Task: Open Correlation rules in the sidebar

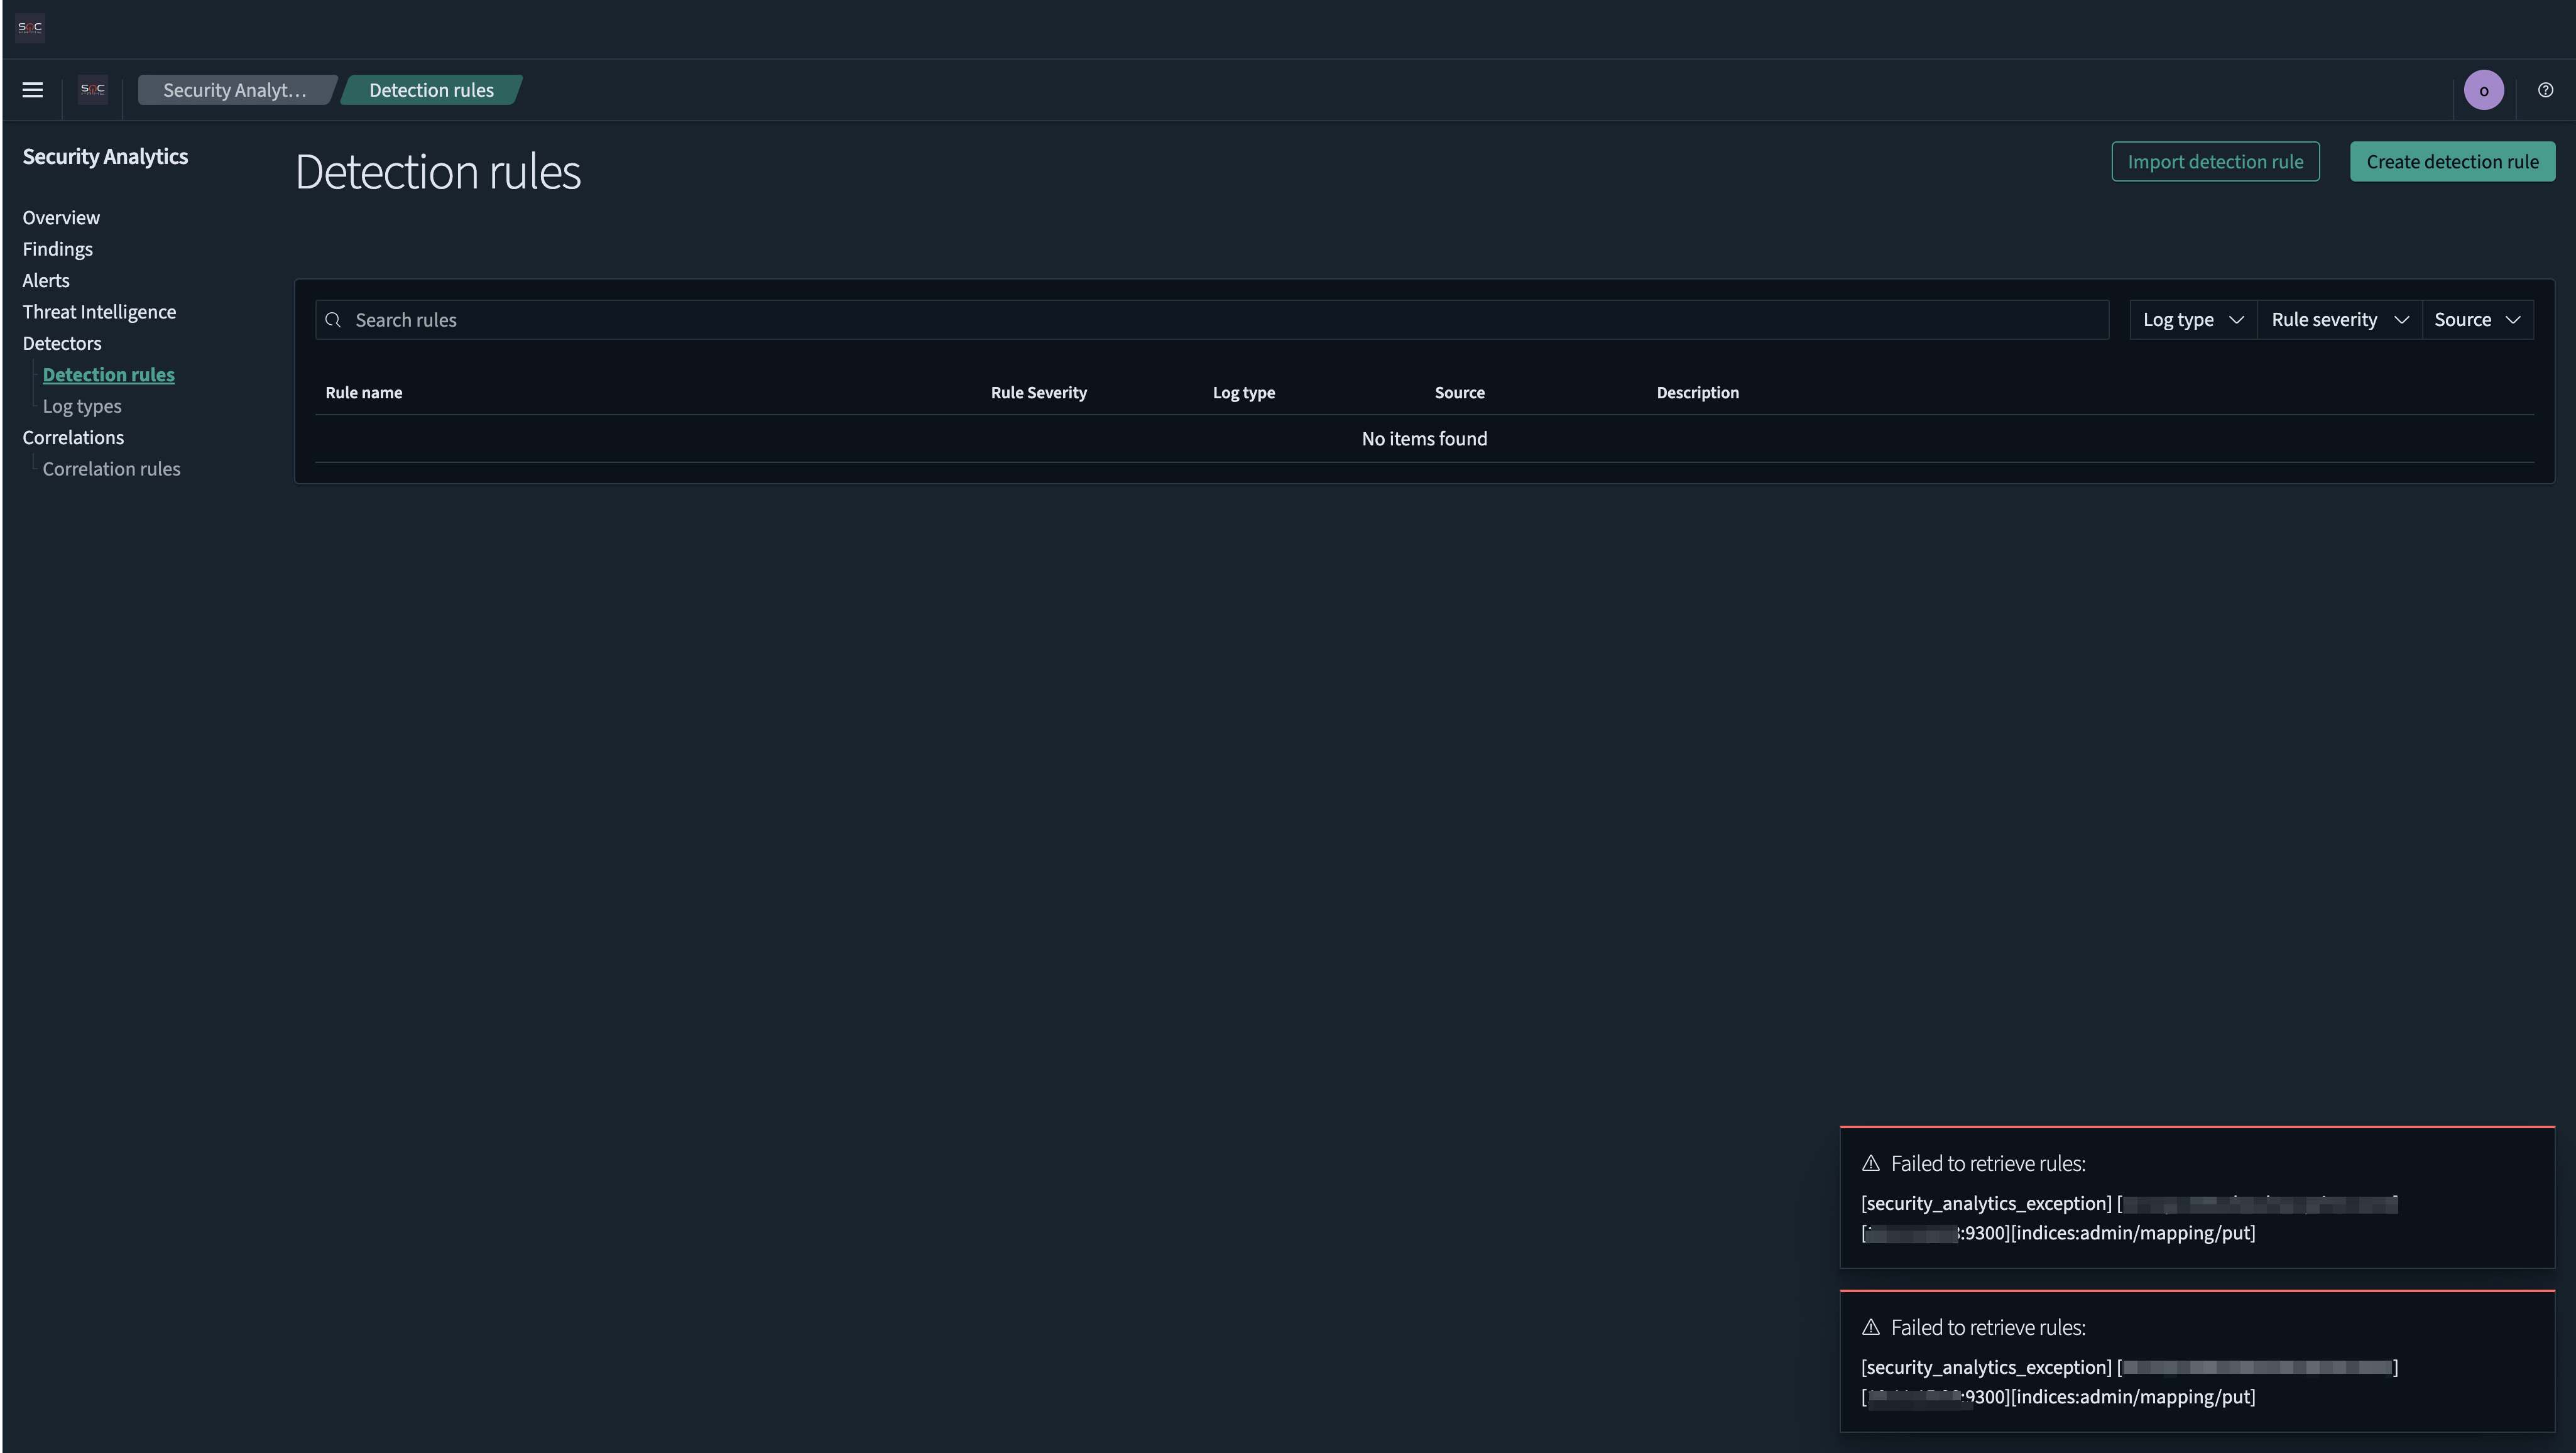Action: [x=111, y=469]
